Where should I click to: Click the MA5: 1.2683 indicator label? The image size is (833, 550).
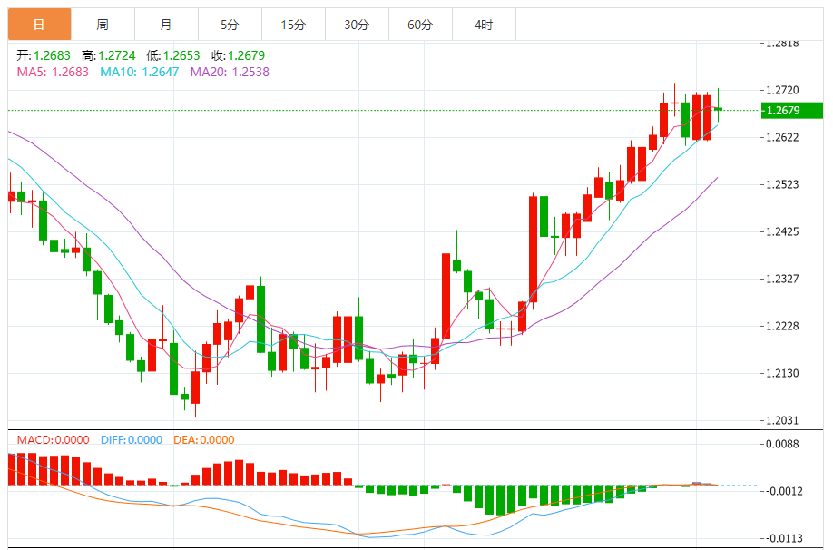53,72
